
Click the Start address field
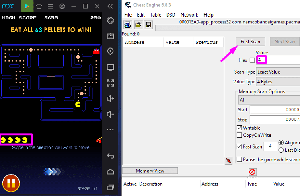coord(275,110)
